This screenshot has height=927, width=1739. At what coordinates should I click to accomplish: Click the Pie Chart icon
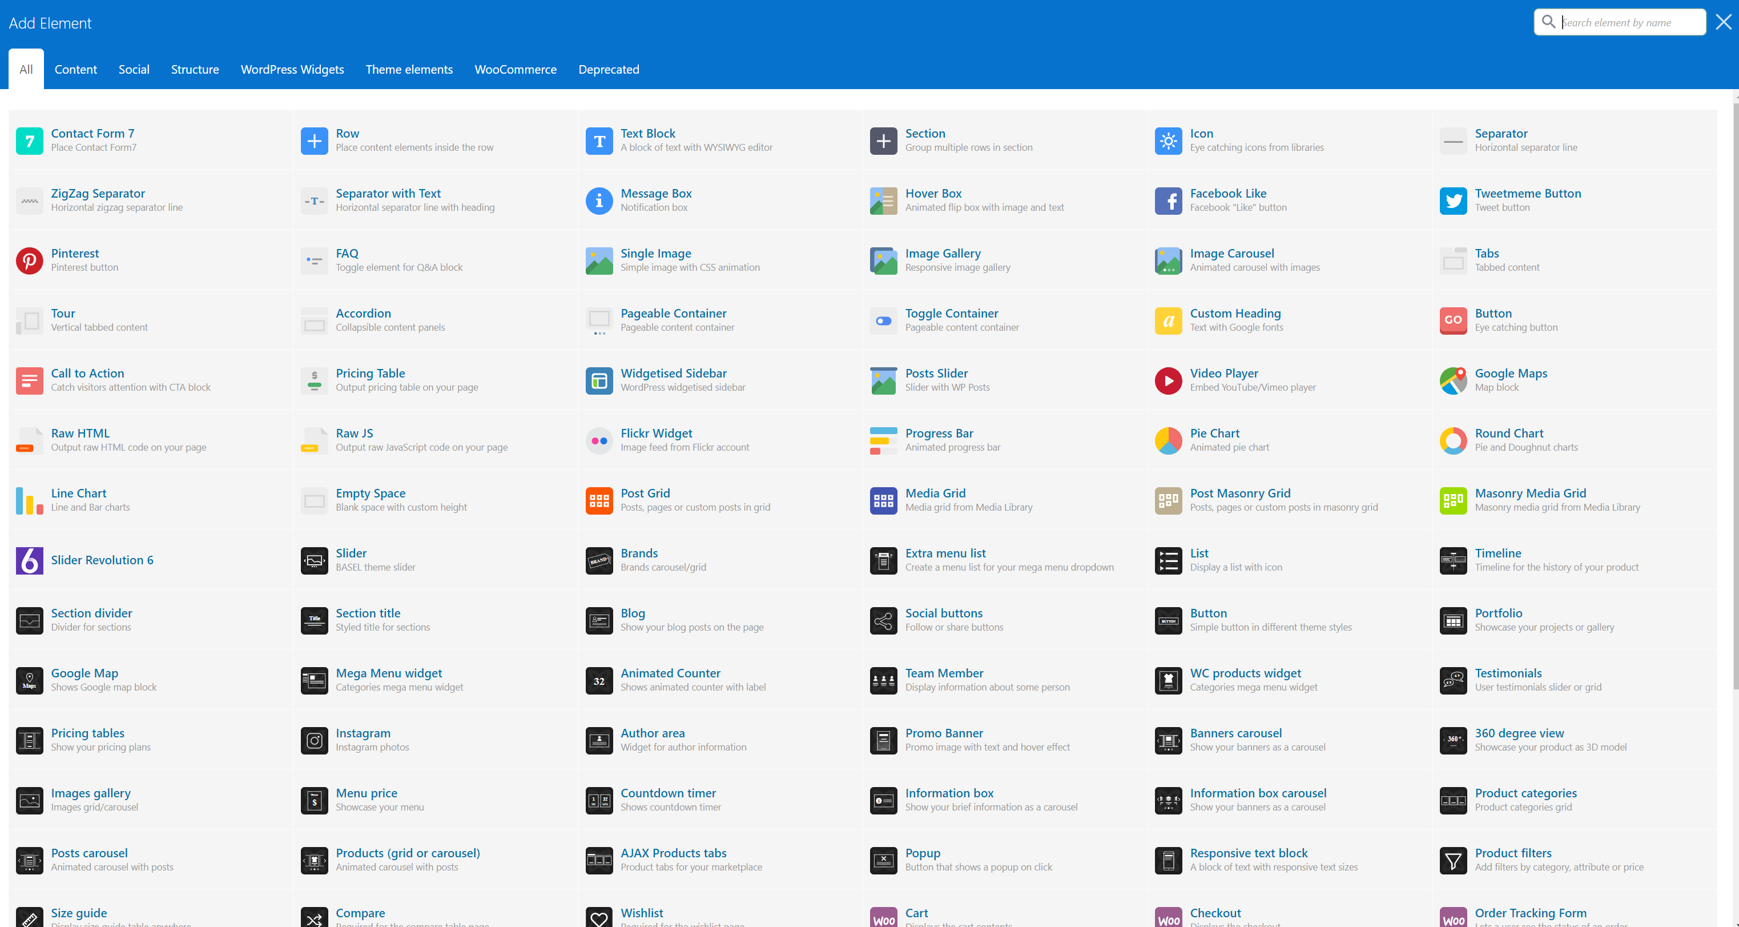click(x=1168, y=440)
